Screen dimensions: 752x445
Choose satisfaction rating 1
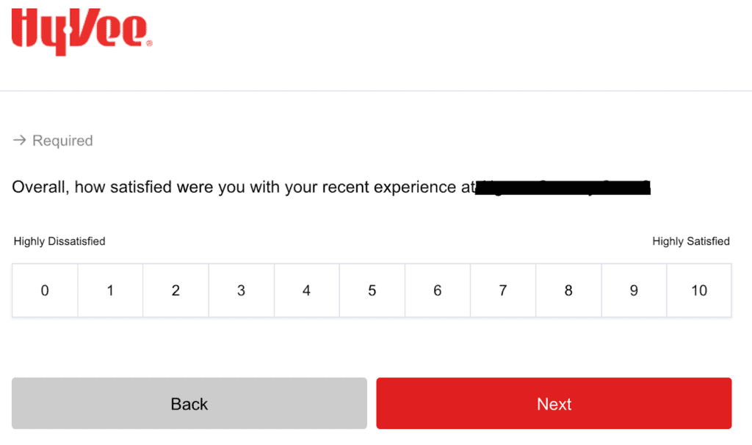pos(110,291)
